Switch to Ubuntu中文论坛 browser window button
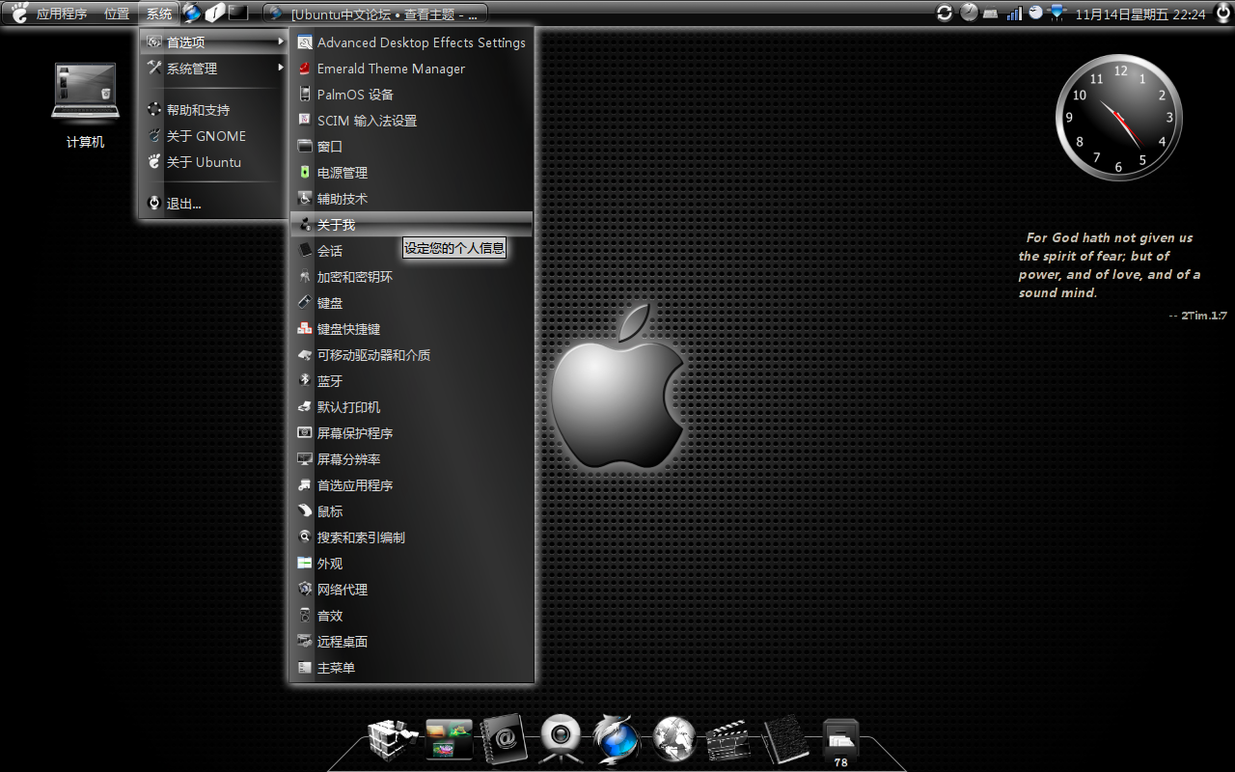1235x772 pixels. 375,14
